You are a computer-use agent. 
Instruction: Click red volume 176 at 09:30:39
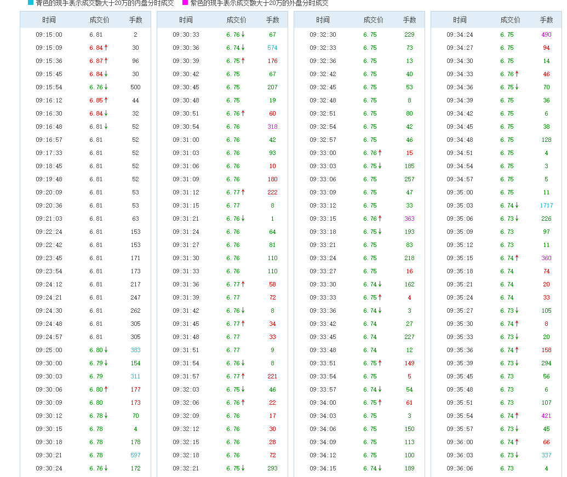click(272, 61)
